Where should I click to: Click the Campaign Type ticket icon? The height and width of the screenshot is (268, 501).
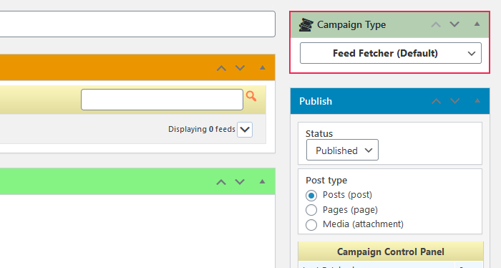tap(306, 25)
